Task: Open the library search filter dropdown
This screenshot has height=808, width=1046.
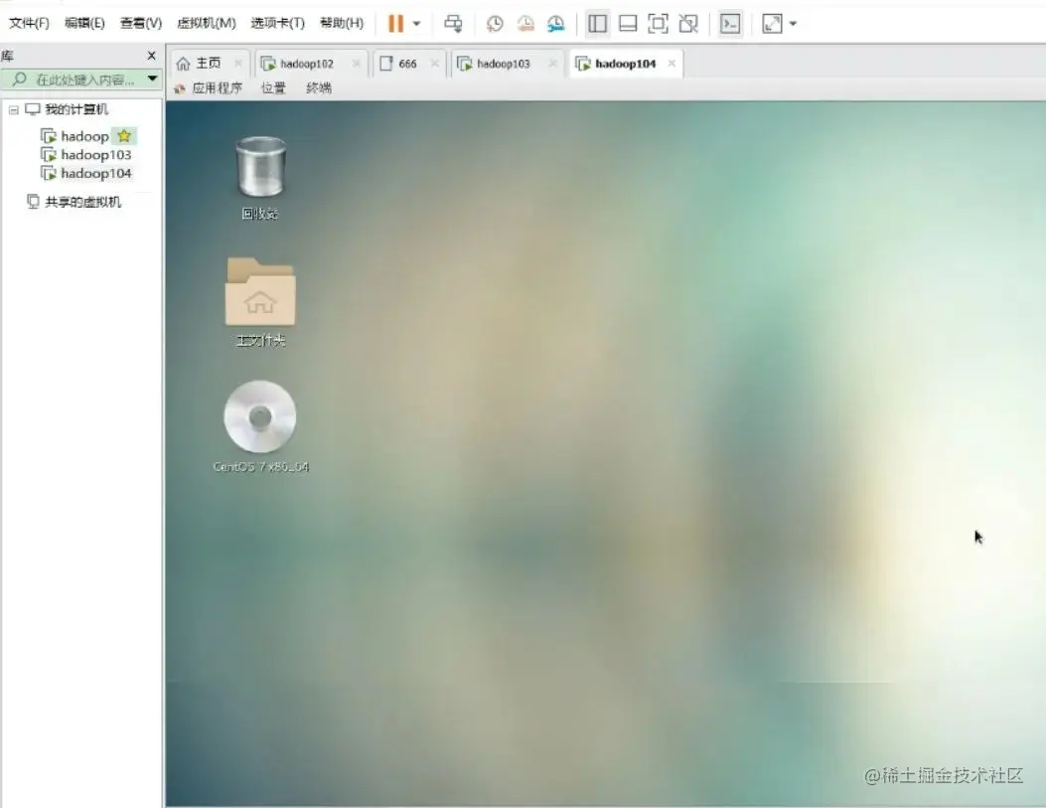Action: [153, 79]
